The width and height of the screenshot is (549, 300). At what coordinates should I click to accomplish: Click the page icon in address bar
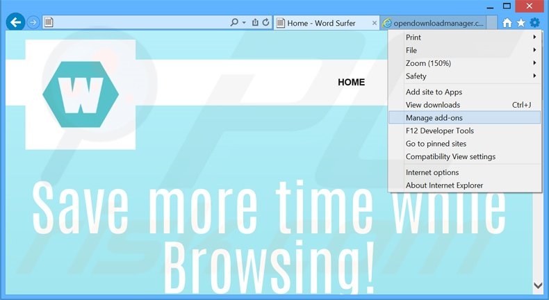tap(49, 23)
